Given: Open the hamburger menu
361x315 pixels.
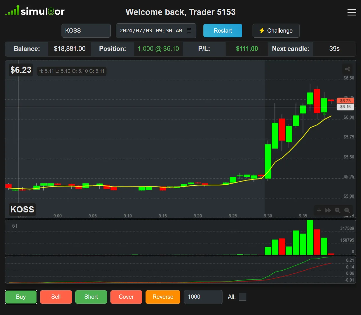Looking at the screenshot, I should pos(351,12).
